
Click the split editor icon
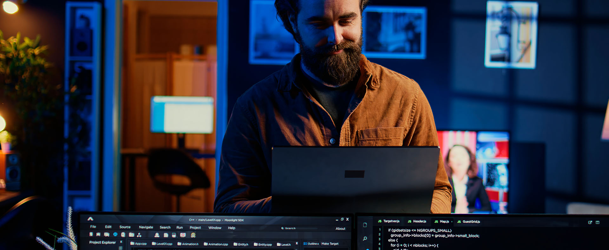598,222
